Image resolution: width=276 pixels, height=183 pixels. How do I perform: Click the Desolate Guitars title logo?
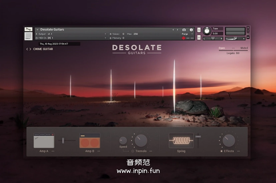click(x=137, y=50)
